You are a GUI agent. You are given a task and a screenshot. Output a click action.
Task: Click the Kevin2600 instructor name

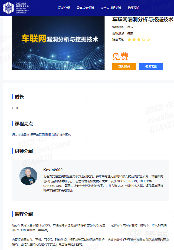click(x=53, y=170)
